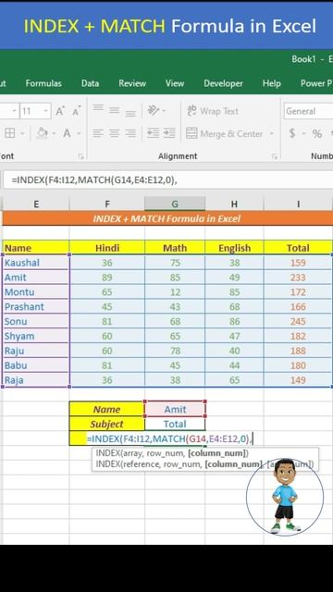
Task: Click the orange INDEX + MATCH title banner
Action: click(x=167, y=218)
